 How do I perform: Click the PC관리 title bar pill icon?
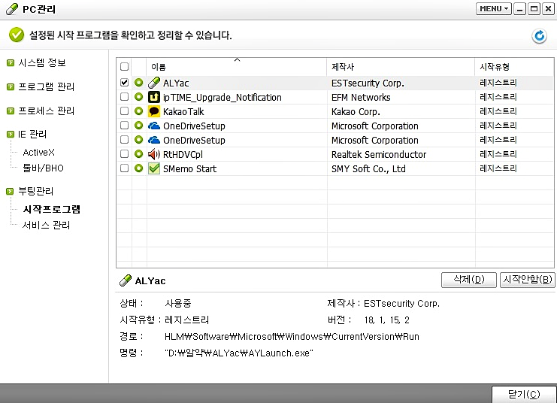pos(12,9)
